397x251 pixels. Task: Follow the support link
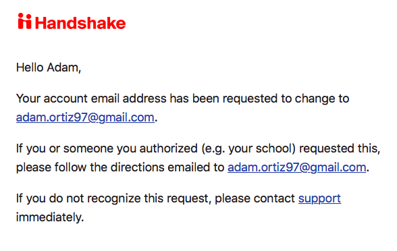tap(319, 198)
